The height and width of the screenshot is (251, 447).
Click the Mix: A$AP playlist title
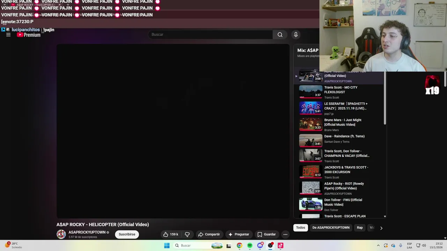[308, 50]
